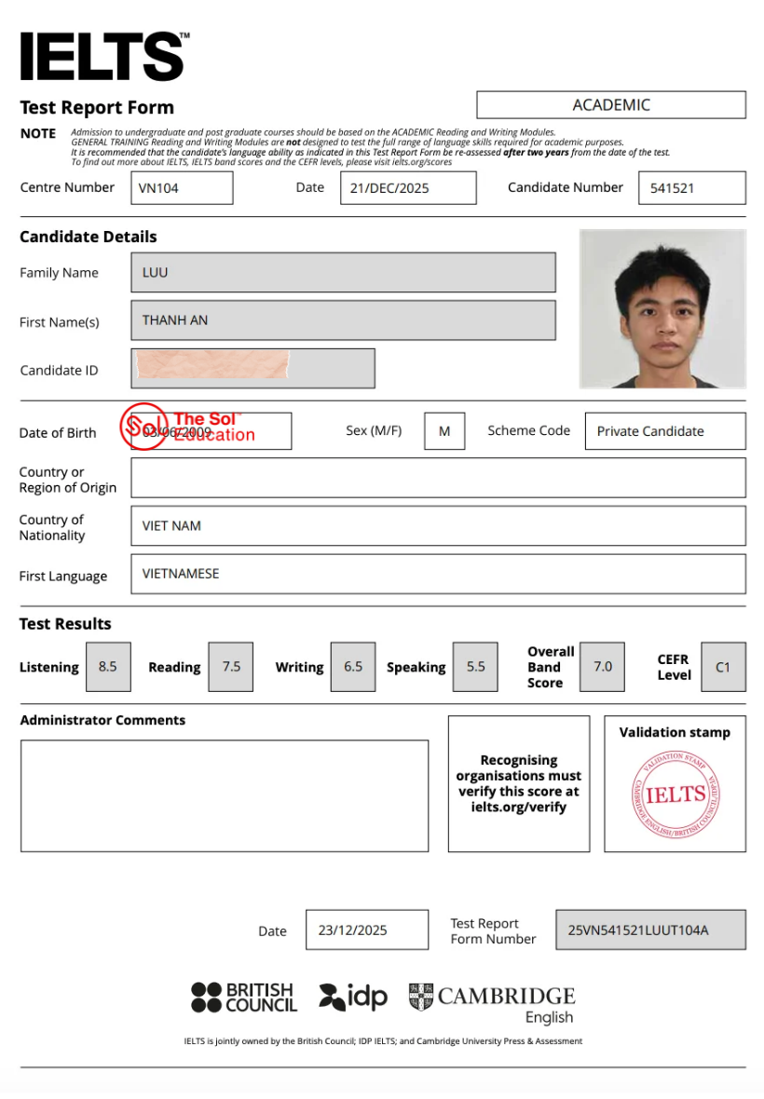The image size is (764, 1099).
Task: Click the idp logo
Action: [x=353, y=997]
